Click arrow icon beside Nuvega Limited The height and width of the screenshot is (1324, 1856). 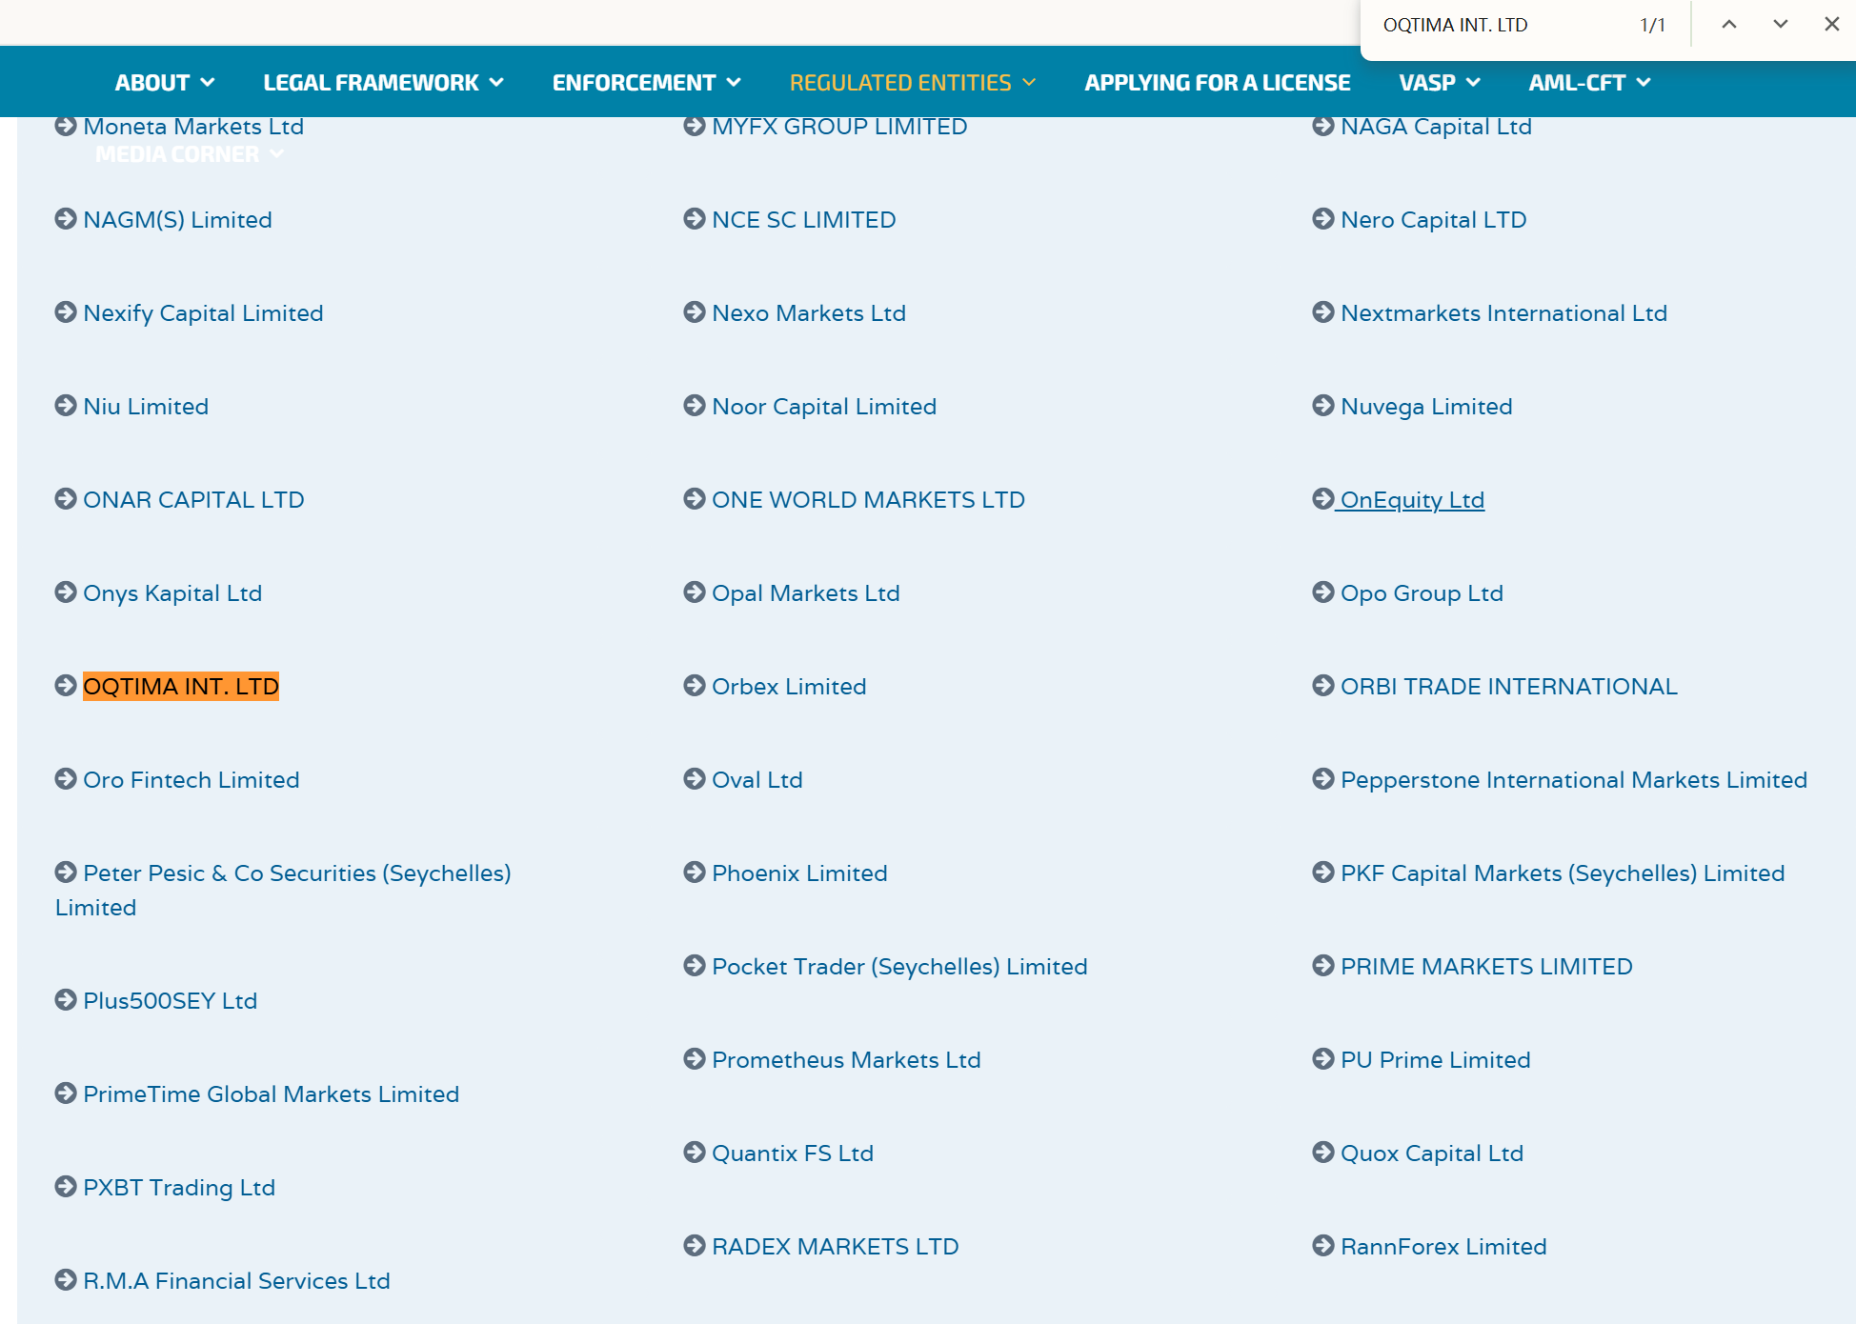pos(1323,406)
